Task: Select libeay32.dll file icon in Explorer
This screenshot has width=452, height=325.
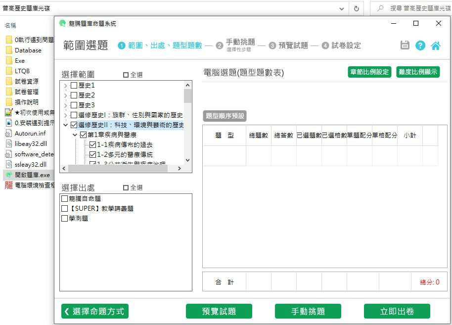Action: [x=9, y=143]
